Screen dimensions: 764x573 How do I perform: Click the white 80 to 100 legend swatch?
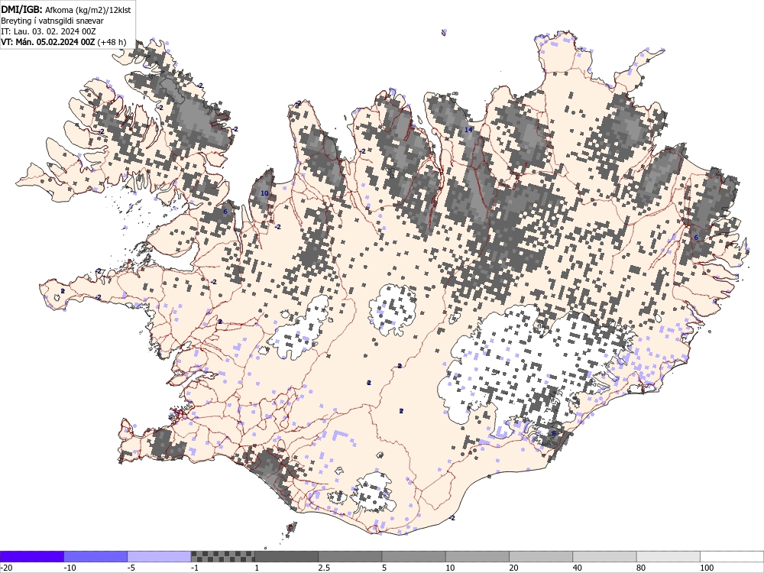click(x=668, y=556)
